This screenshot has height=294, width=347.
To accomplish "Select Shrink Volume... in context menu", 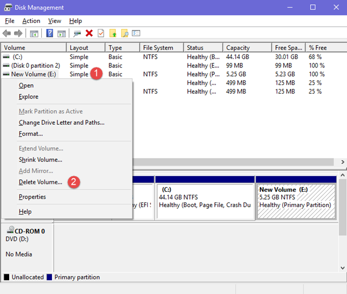I will [67, 160].
